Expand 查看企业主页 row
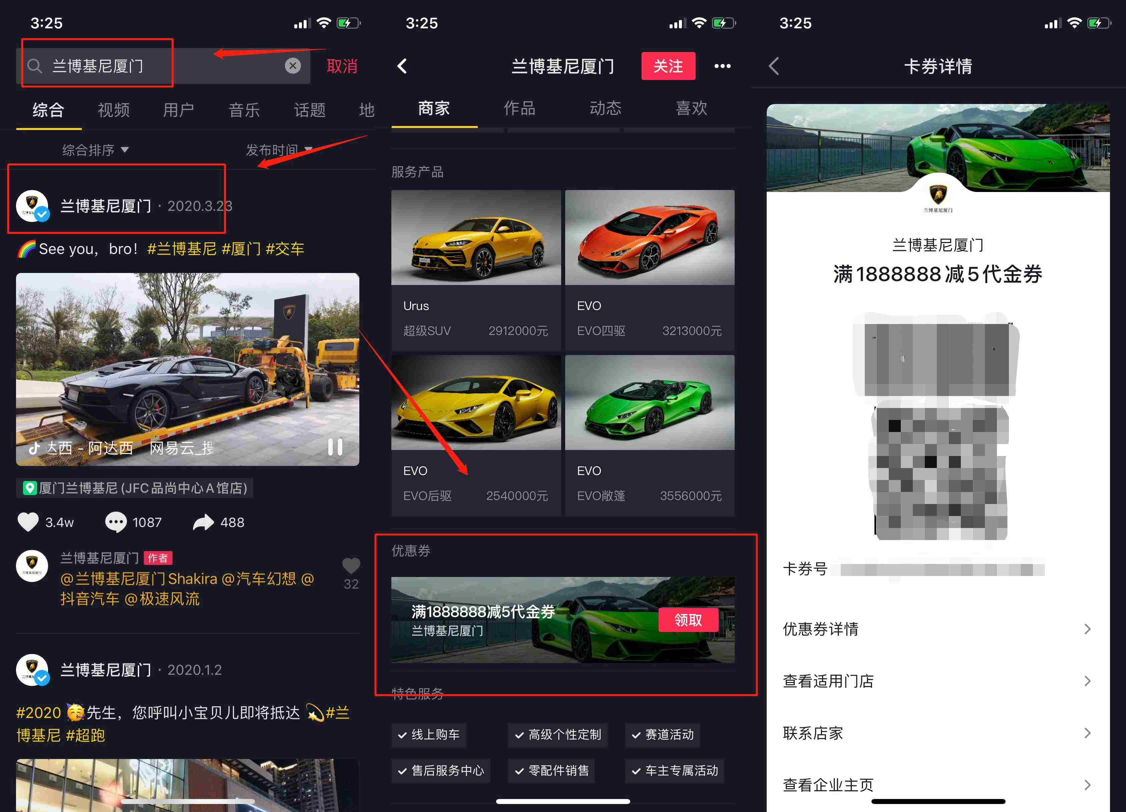The image size is (1126, 812). click(938, 785)
